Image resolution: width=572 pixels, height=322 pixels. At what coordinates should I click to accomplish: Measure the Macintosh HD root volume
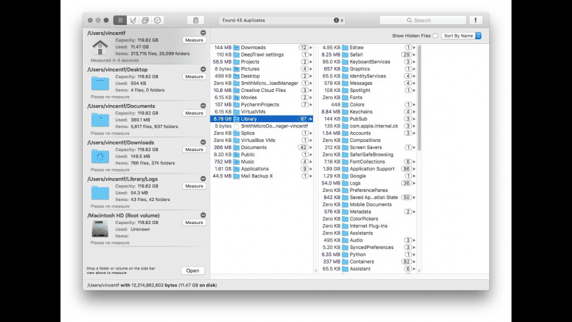[x=194, y=223]
